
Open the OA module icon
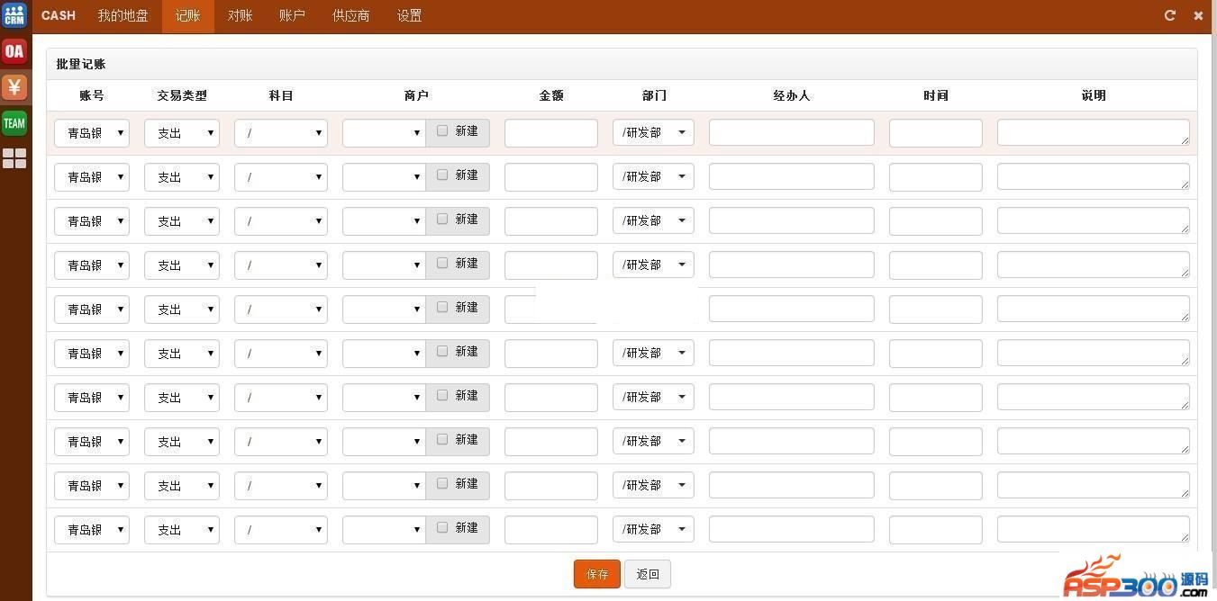point(14,51)
